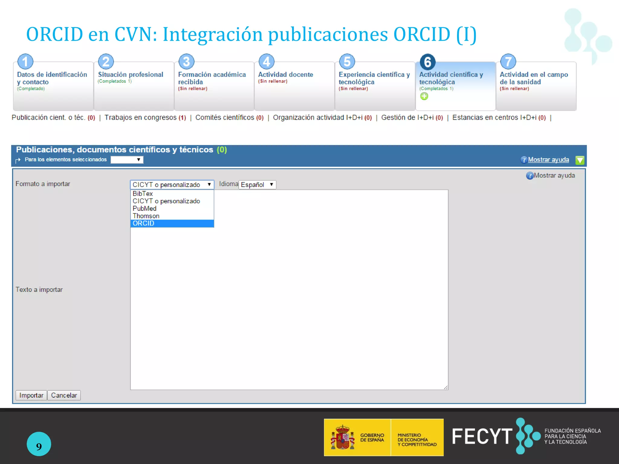The height and width of the screenshot is (464, 619).
Task: Select ORCID from format list
Action: pos(172,223)
